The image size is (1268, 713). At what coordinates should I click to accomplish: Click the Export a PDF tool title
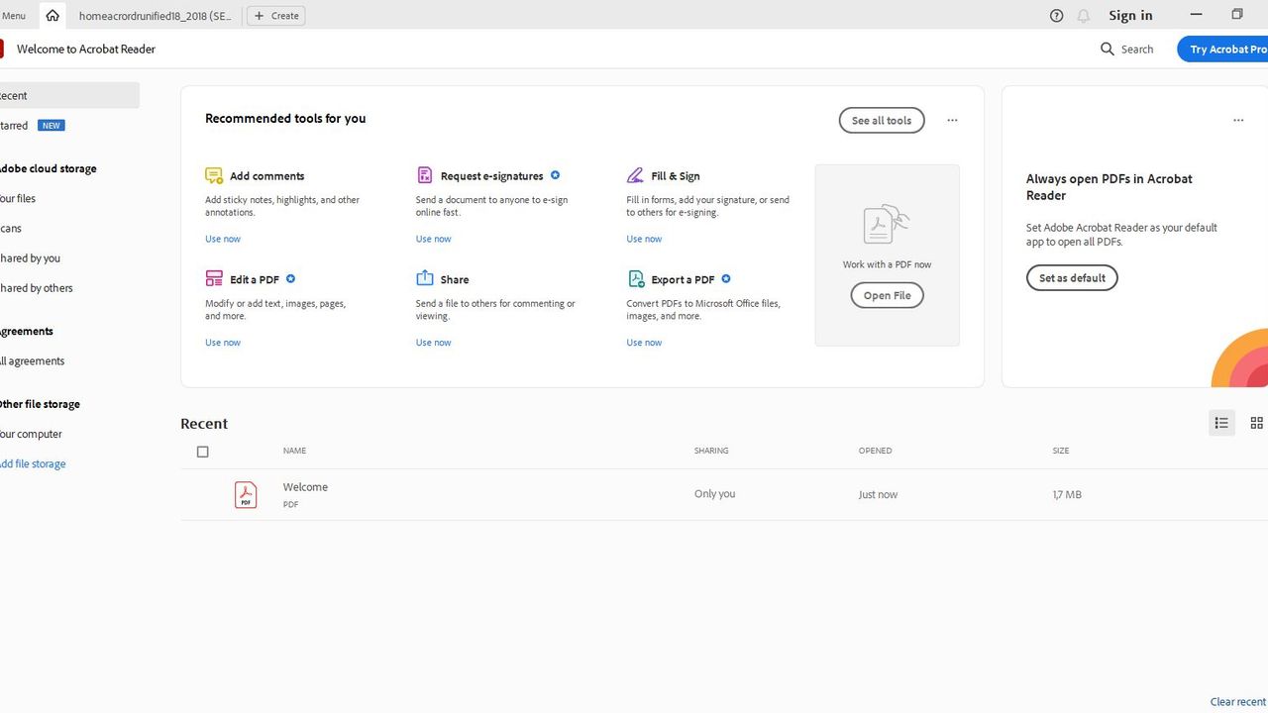[x=683, y=279]
